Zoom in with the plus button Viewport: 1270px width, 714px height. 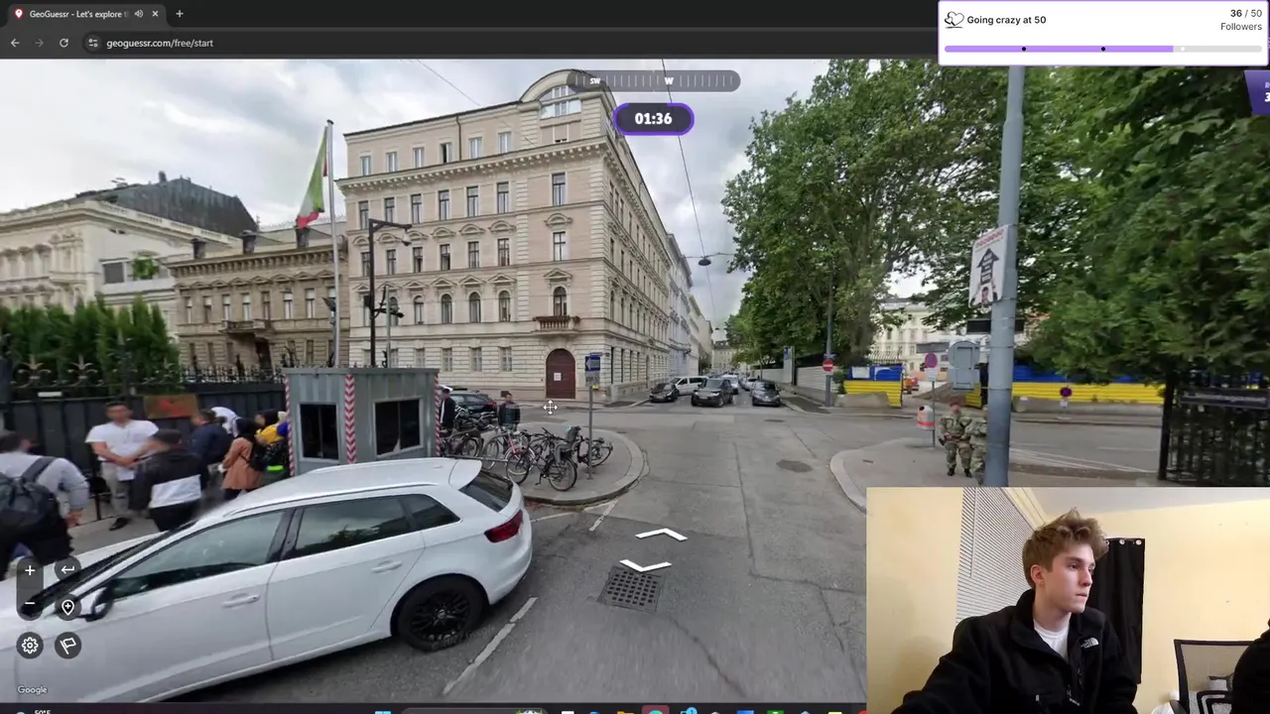pyautogui.click(x=30, y=570)
